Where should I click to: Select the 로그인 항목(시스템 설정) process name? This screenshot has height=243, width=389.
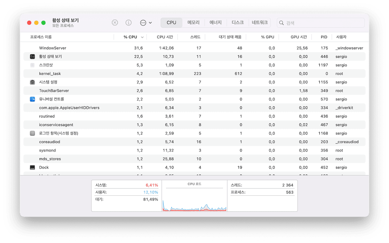coord(59,133)
